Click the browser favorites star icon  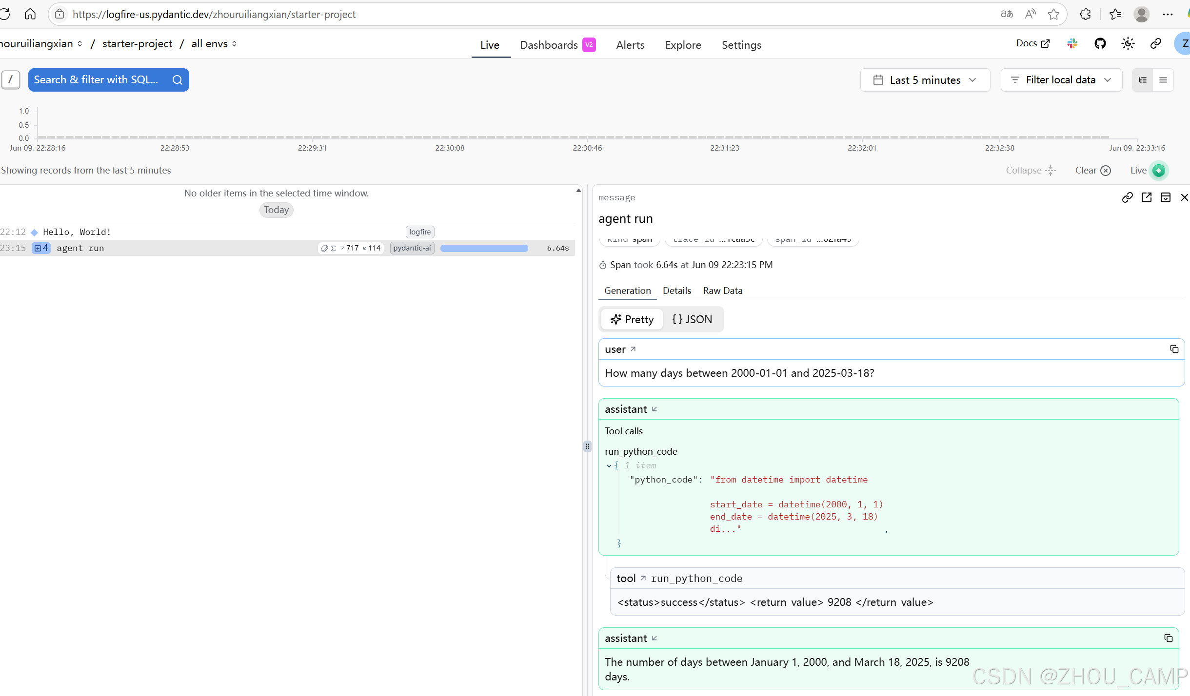pyautogui.click(x=1053, y=14)
